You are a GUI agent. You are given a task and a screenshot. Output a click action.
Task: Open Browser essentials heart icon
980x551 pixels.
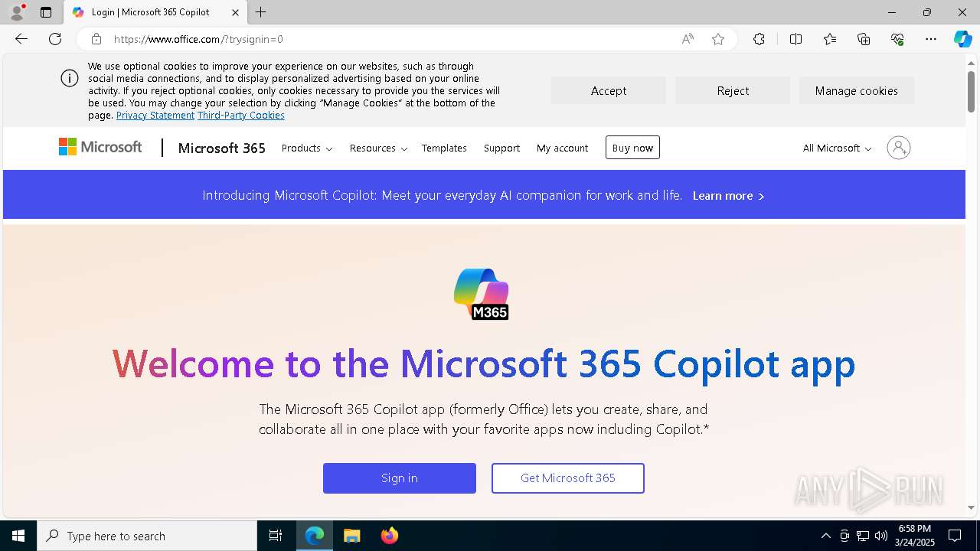[x=897, y=39]
